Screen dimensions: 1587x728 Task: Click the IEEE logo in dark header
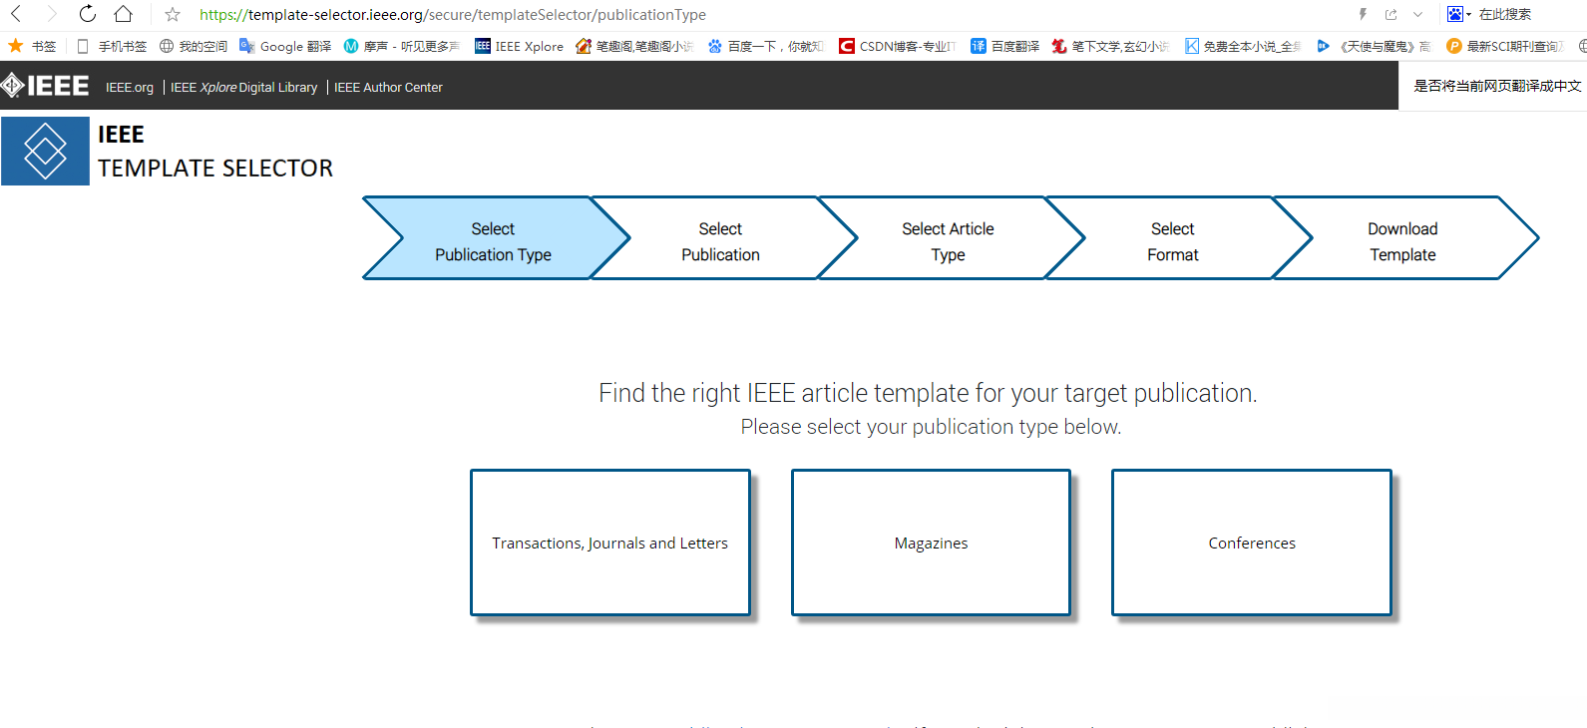click(45, 86)
